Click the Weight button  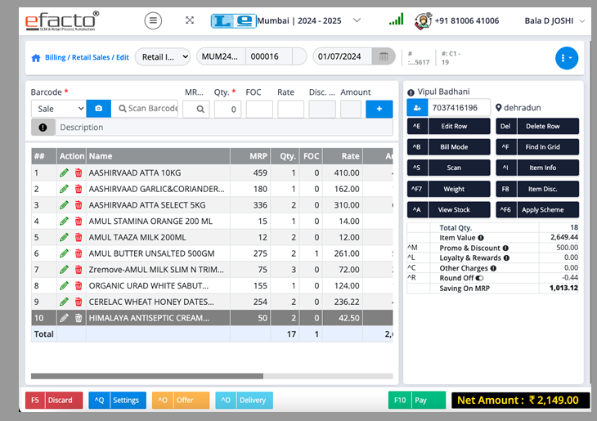[x=448, y=189]
